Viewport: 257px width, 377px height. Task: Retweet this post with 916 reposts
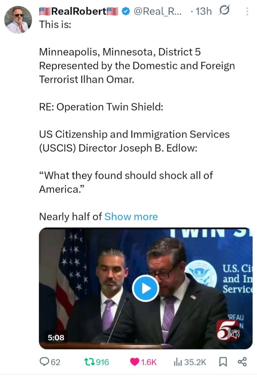96,361
